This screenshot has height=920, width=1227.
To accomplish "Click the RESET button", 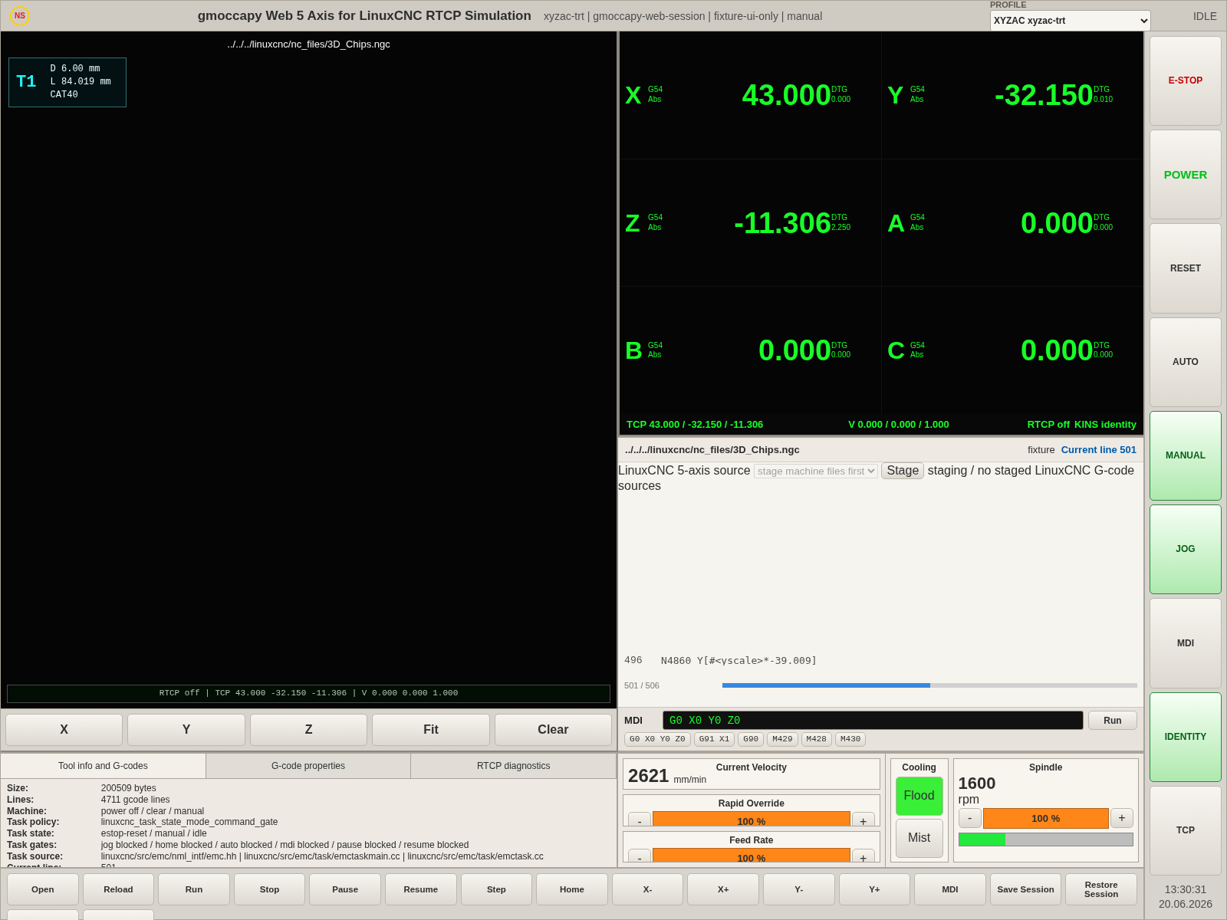I will [1185, 268].
